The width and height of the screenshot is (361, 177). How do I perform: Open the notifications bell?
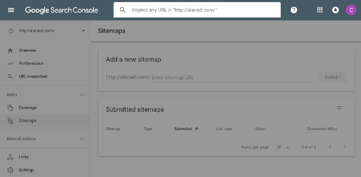[x=335, y=10]
